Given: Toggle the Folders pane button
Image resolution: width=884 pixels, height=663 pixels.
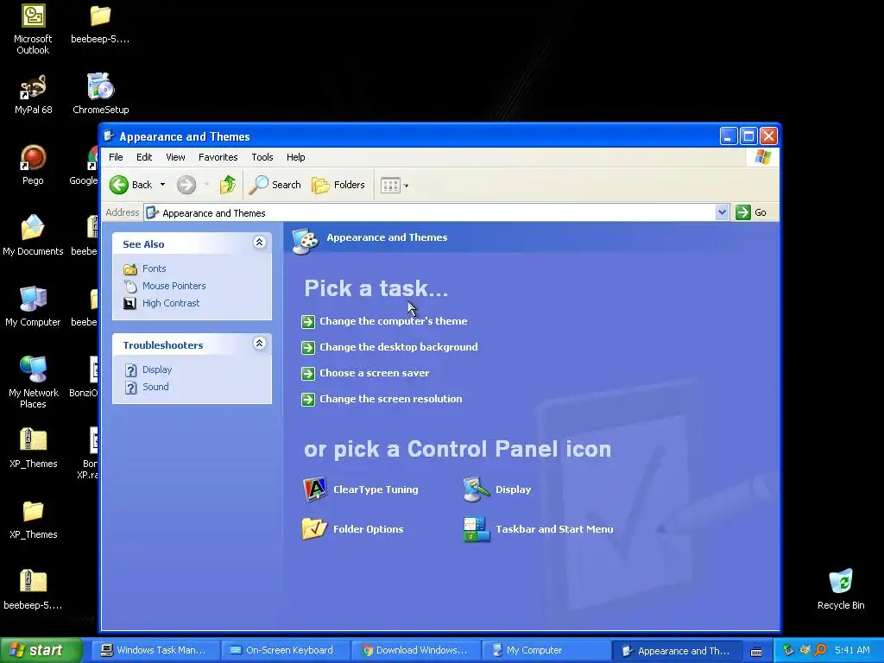Looking at the screenshot, I should point(338,185).
